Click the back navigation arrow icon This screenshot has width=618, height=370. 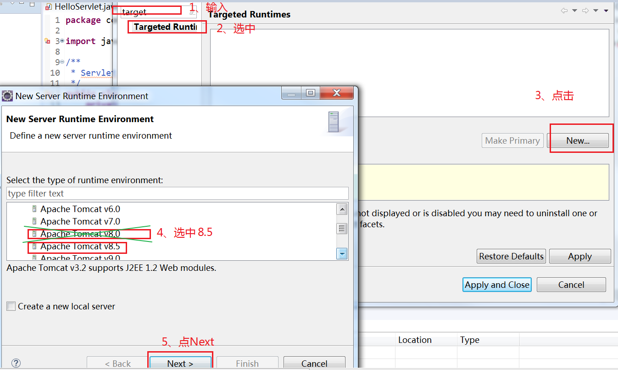[564, 11]
